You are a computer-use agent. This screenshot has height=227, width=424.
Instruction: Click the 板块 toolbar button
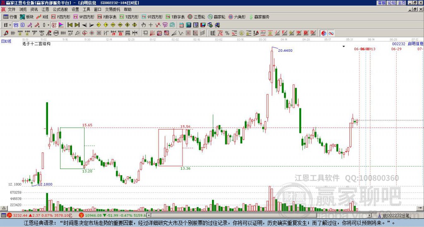tap(27, 17)
